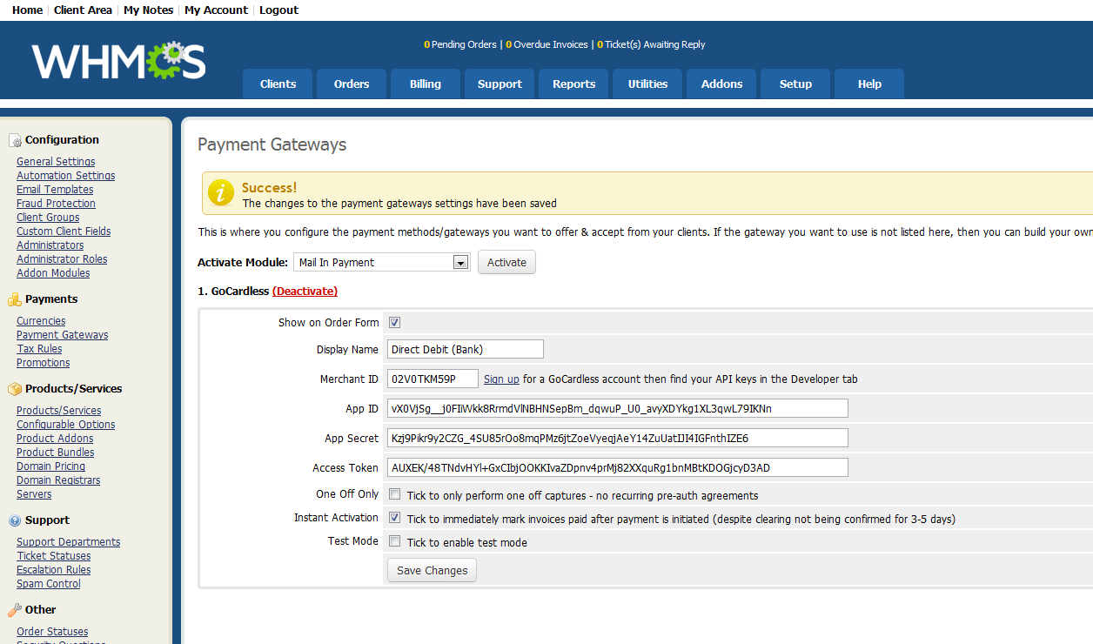Open Servers in the sidebar

(34, 494)
